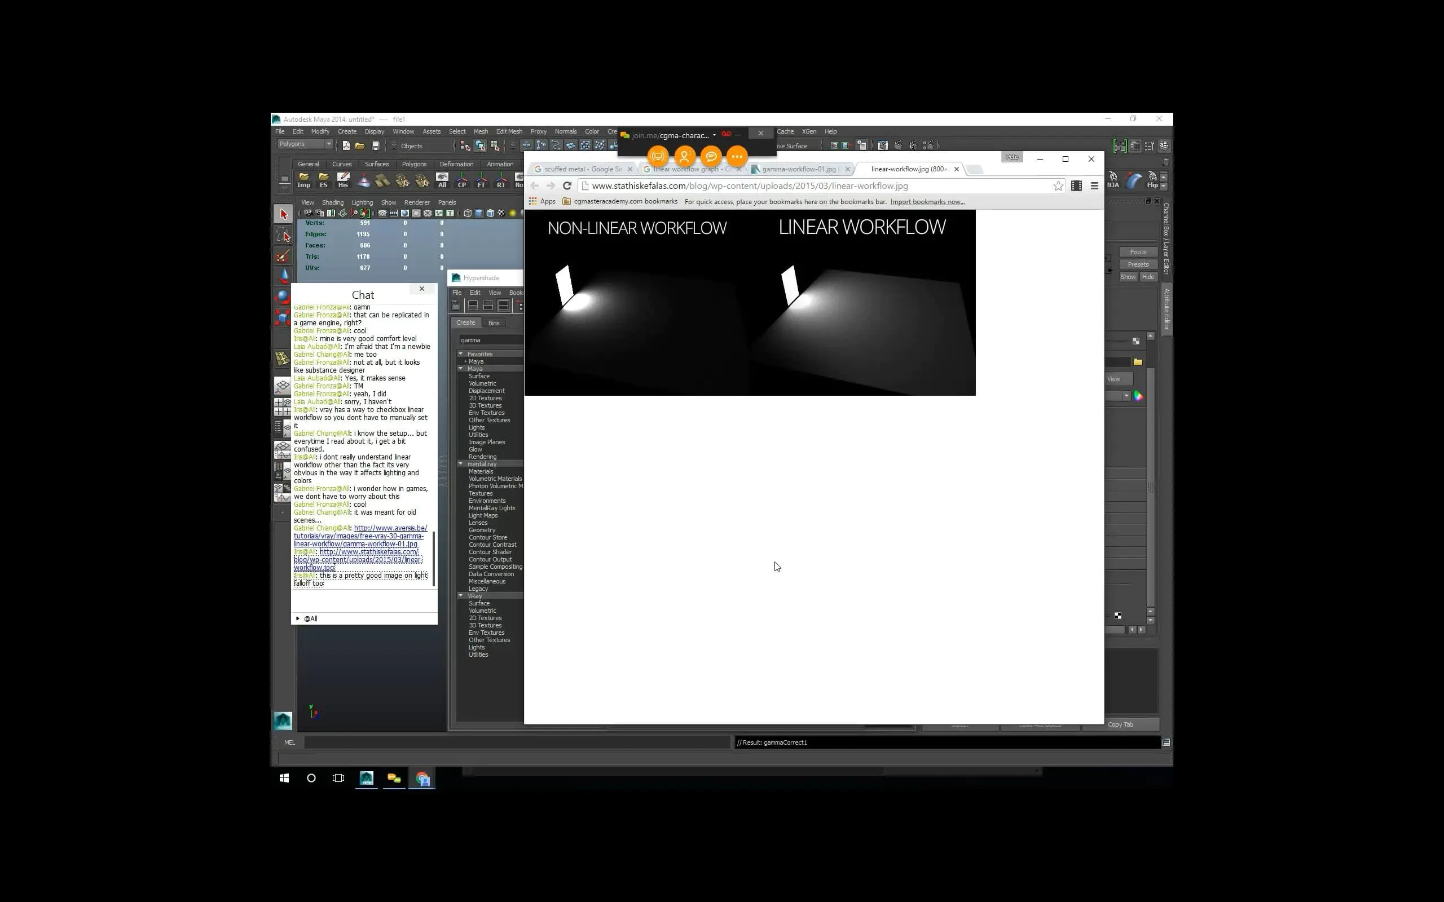The image size is (1444, 902).
Task: Click the FT shelf icon
Action: (x=482, y=180)
